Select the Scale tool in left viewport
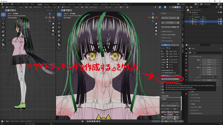This screenshot has height=125, width=223. click(x=3, y=31)
